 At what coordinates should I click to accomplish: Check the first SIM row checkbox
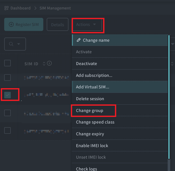(7, 77)
